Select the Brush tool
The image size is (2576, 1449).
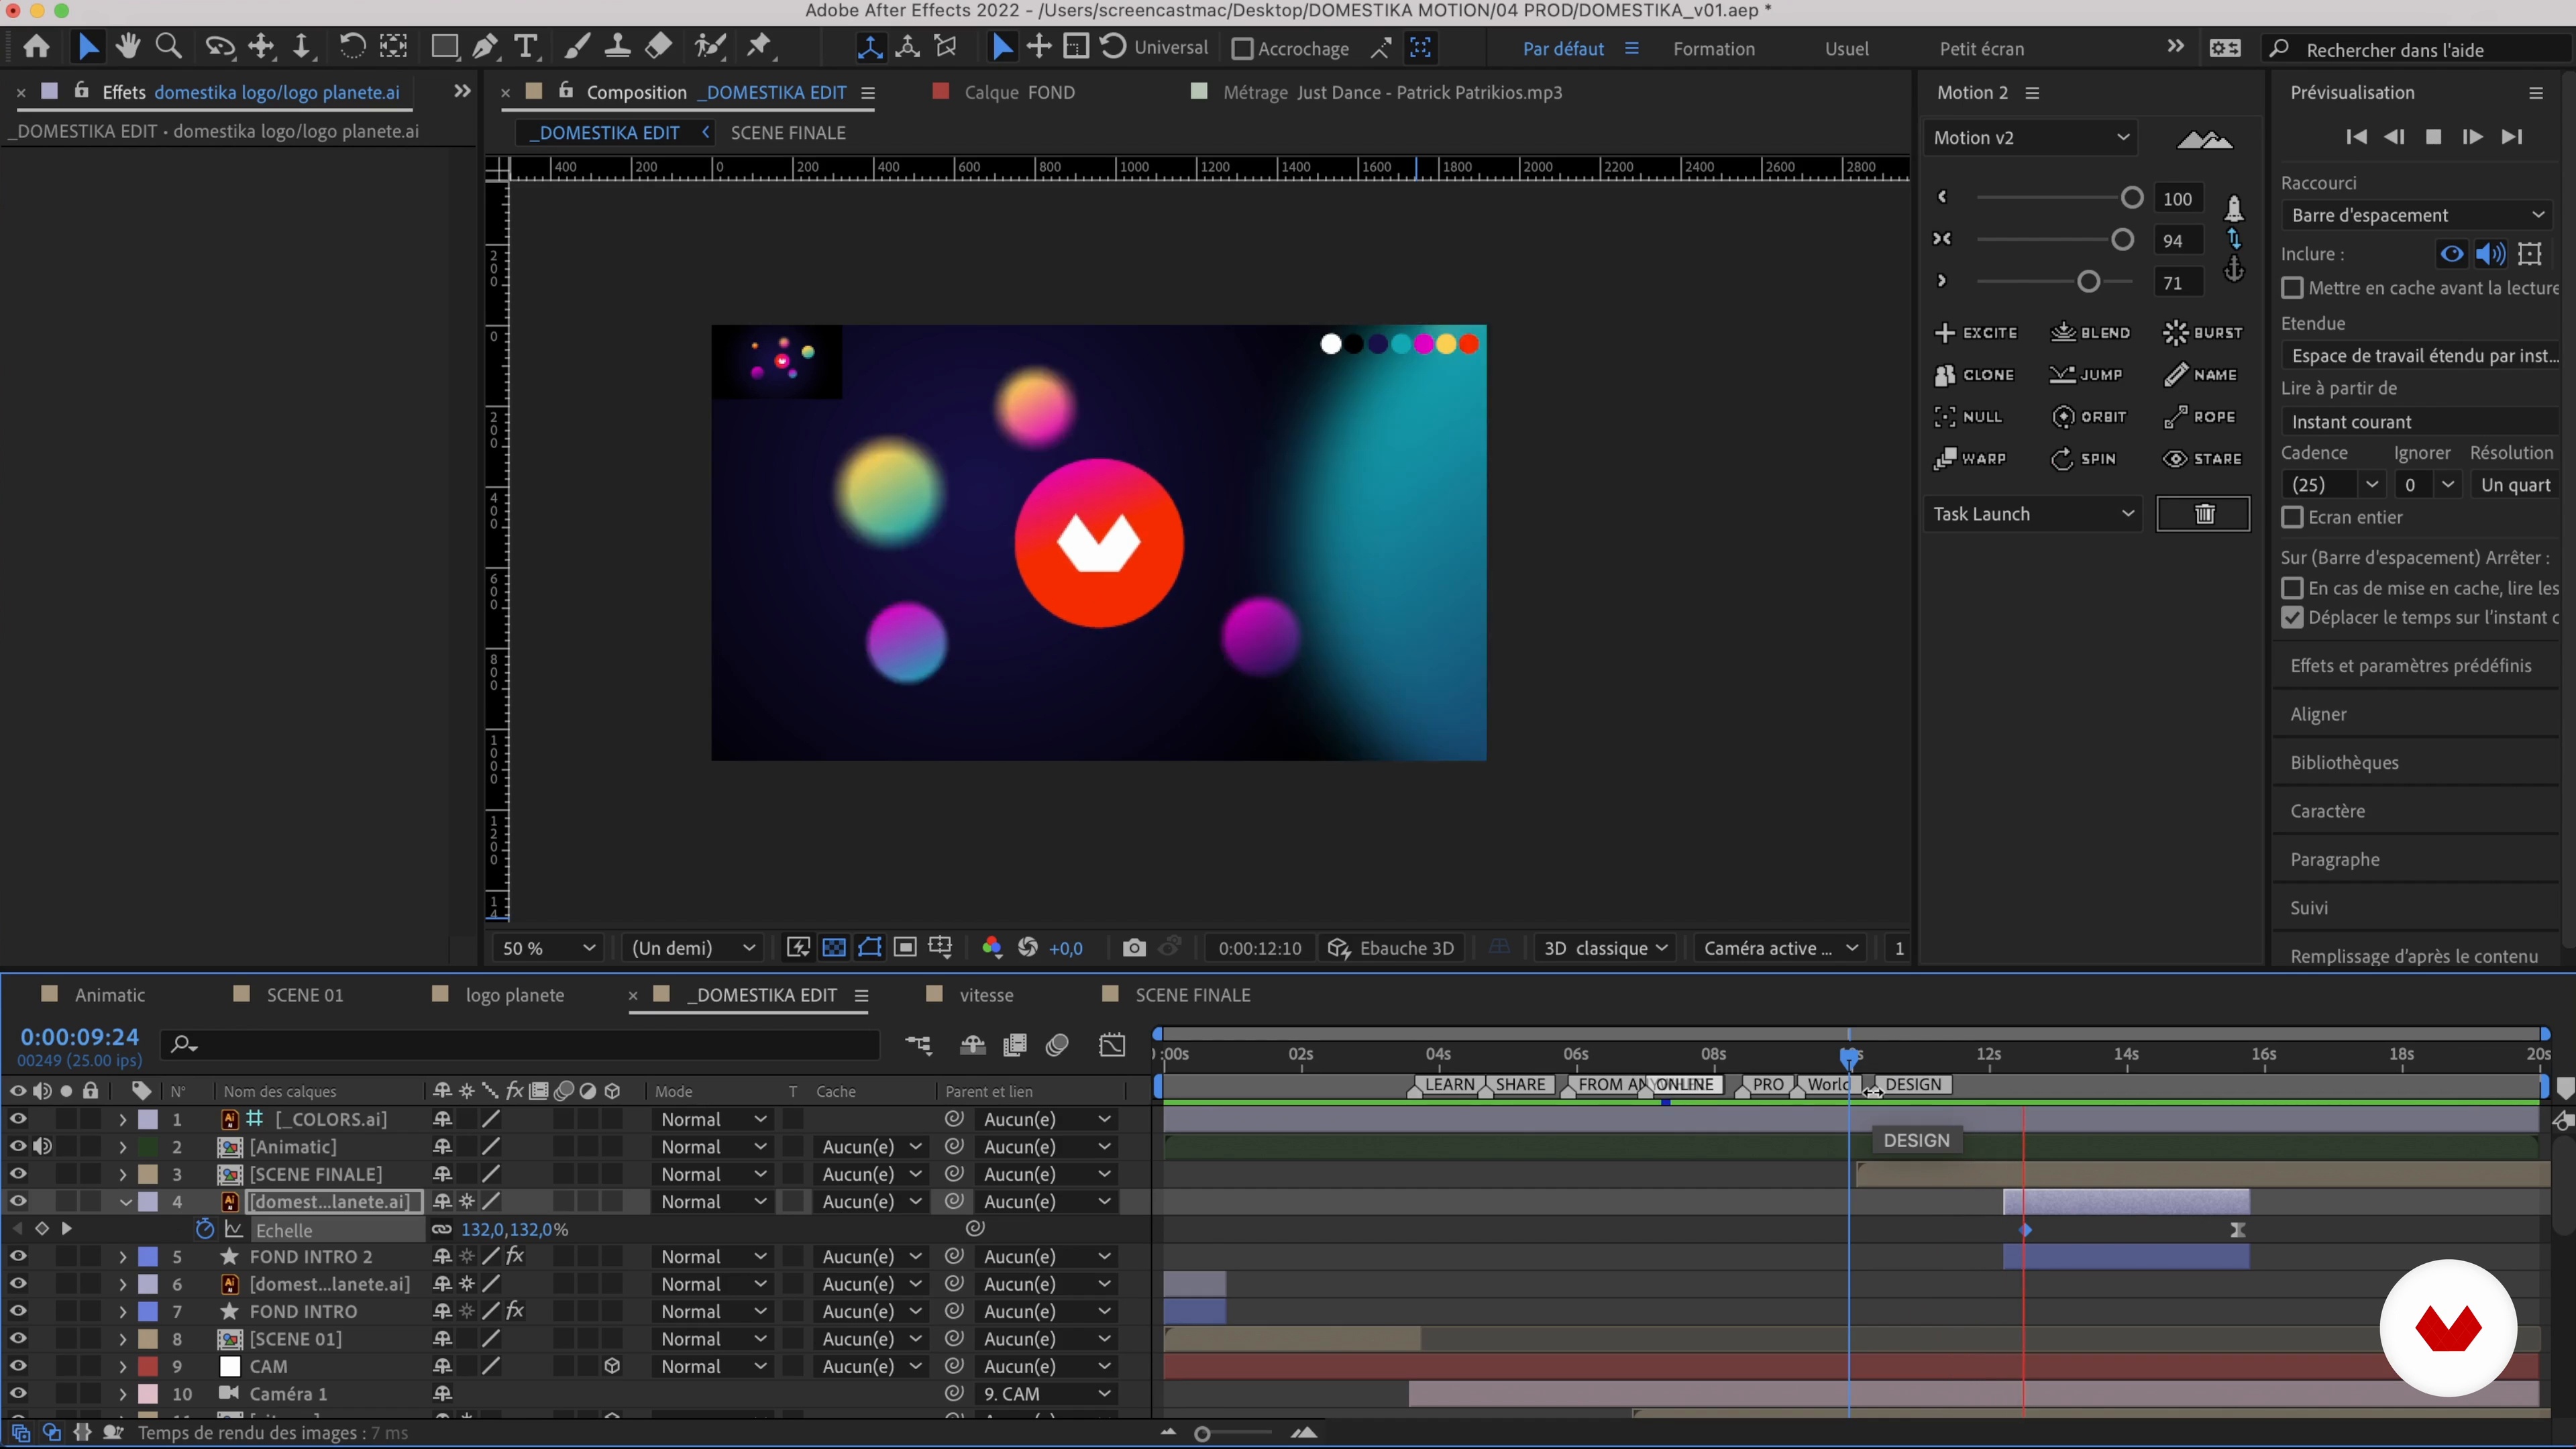click(577, 47)
